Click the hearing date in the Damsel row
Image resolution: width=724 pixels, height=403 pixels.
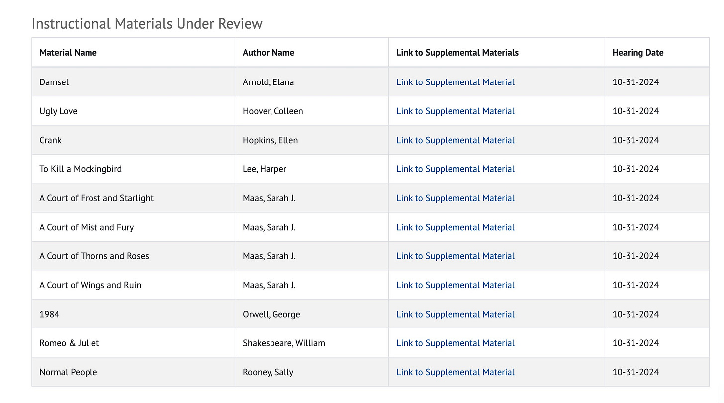coord(635,82)
